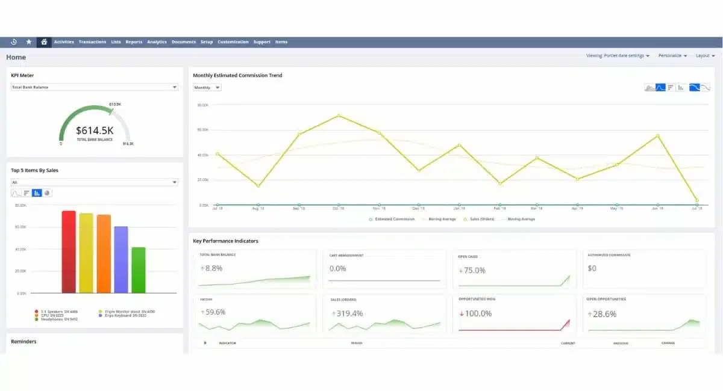Screen dimensions: 723x391
Task: Click the Indicator column header
Action: coord(227,343)
